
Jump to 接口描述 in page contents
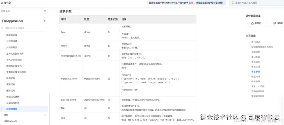256,42
